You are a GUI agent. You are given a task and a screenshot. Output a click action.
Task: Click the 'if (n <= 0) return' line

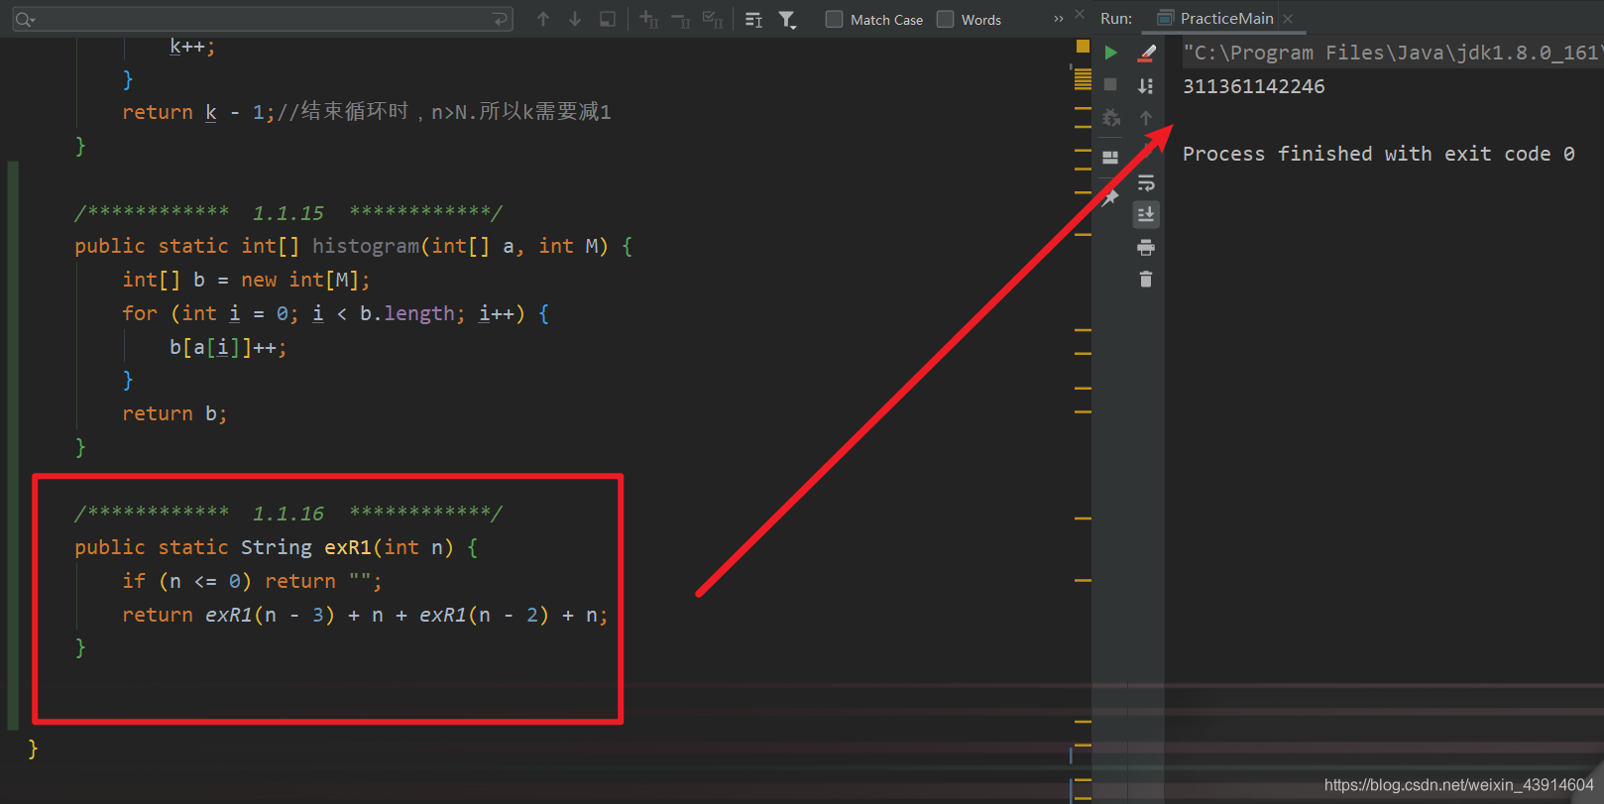coord(252,581)
